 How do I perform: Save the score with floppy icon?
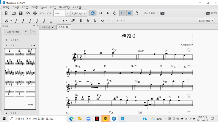coord(21,13)
